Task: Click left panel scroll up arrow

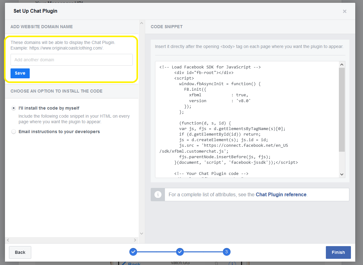Action: tap(142, 23)
